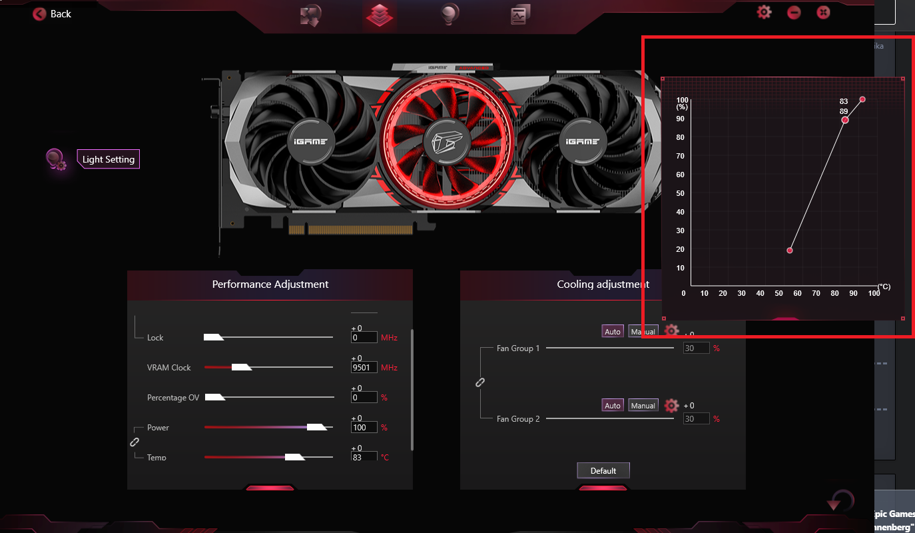Select the stacked layers tab icon

pyautogui.click(x=380, y=14)
